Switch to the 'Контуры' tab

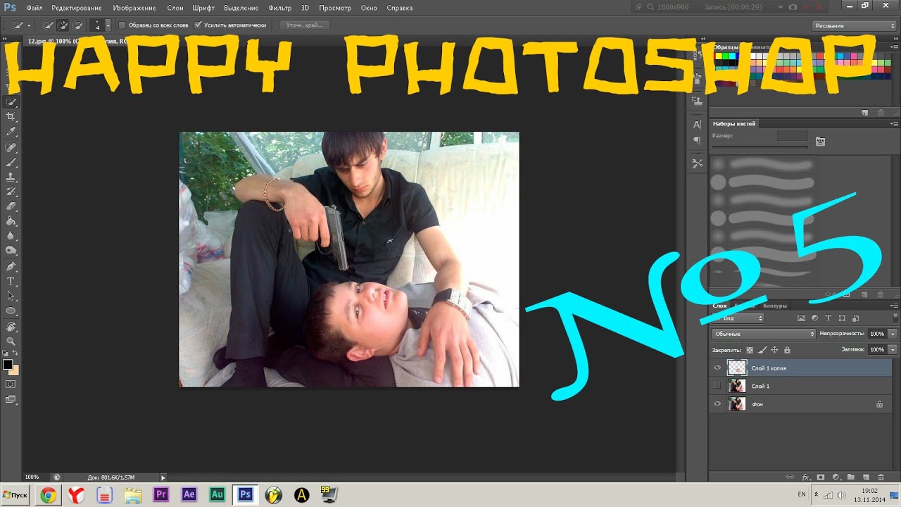tap(775, 306)
